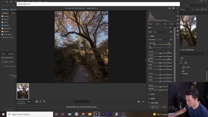Open workflow options link below preview
This screenshot has width=208, height=117.
point(81,107)
